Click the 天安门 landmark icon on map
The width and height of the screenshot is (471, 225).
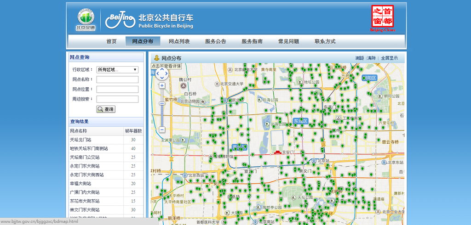click(277, 152)
